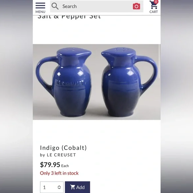The image size is (193, 193).
Task: Click the CART text label
Action: pos(153,12)
